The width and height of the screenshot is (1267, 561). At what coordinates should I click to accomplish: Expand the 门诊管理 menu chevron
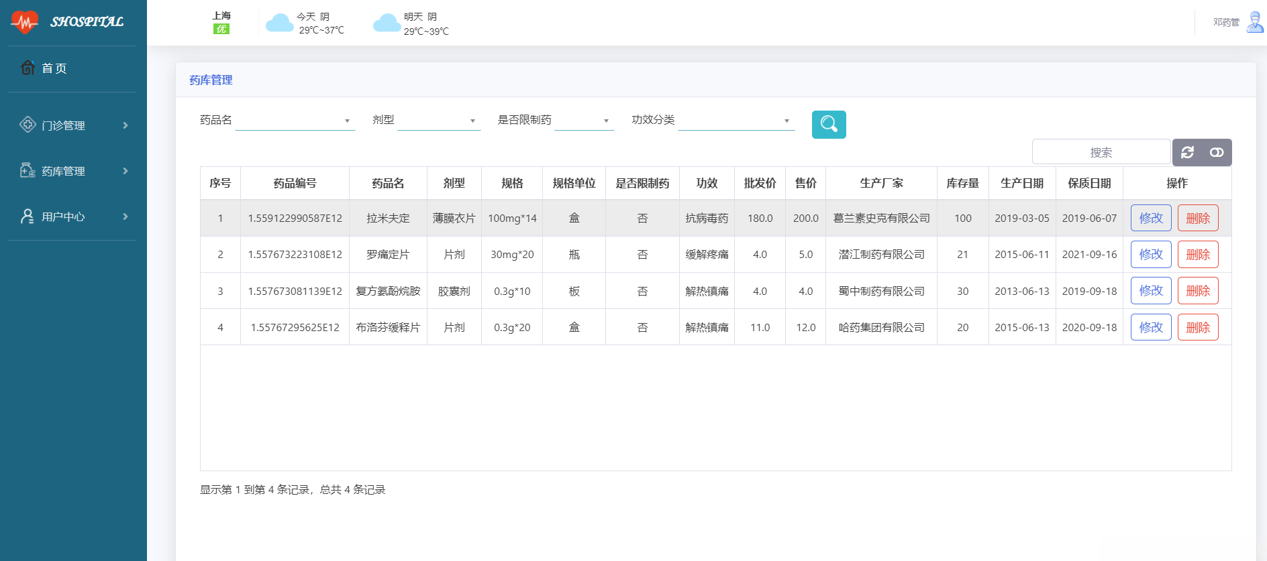(125, 125)
